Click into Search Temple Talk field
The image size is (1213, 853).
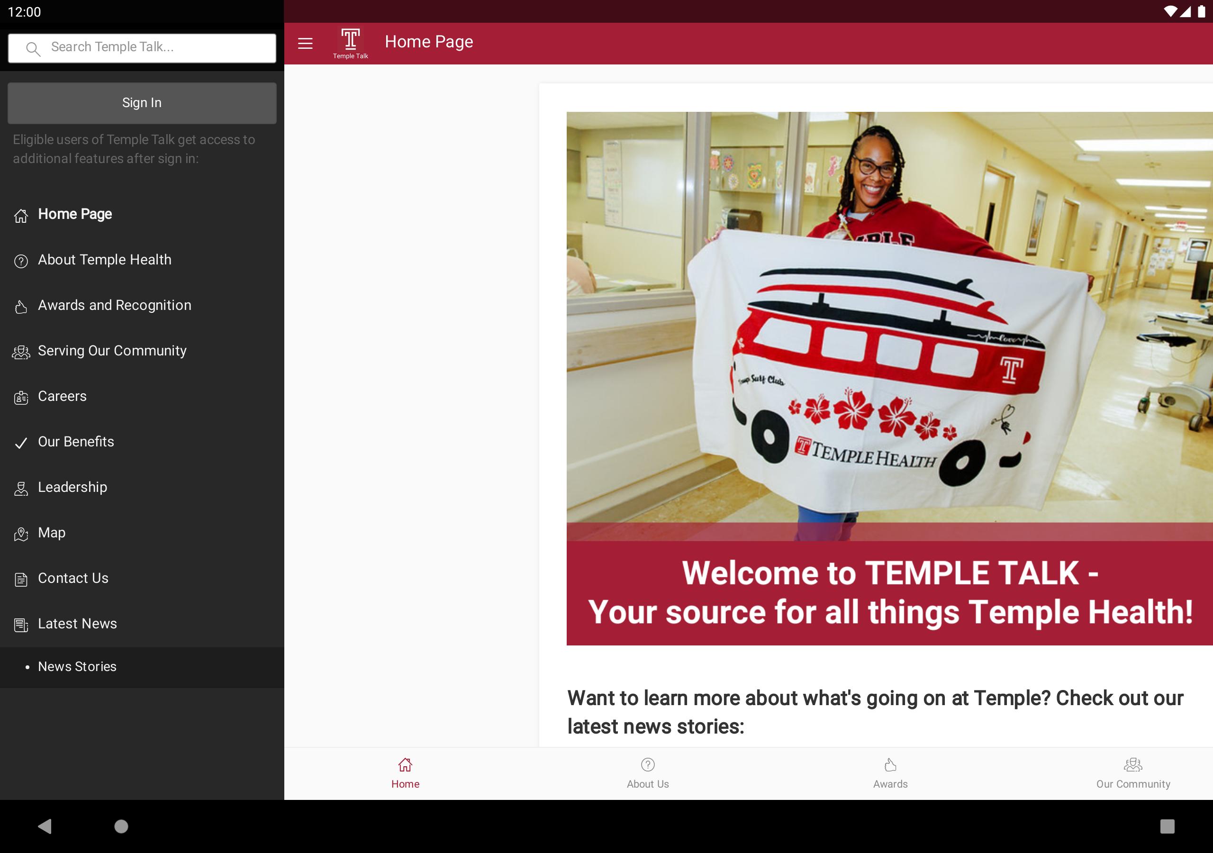pos(142,47)
